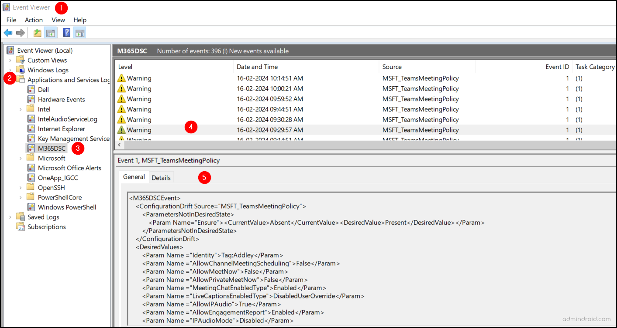This screenshot has height=328, width=617.
Task: Toggle the console tree visibility
Action: click(50, 32)
